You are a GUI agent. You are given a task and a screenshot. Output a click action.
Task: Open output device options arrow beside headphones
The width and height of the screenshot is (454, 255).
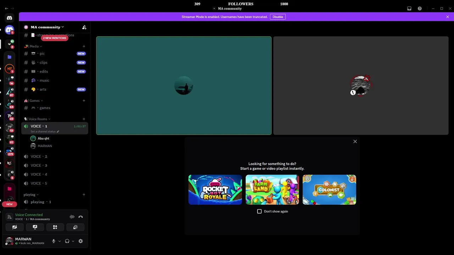73,241
